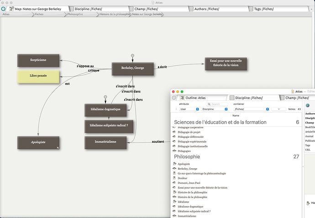Click the Authors attribute in the text pane
Screen dimensions: 315x218
pyautogui.click(x=310, y=114)
